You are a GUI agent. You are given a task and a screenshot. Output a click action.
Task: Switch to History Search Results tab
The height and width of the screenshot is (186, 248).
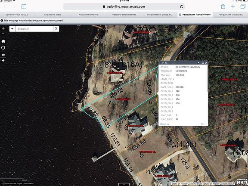[124, 15]
